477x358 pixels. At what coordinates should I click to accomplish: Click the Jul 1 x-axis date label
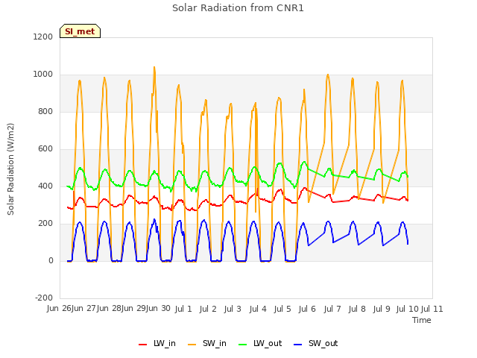pos(183,309)
